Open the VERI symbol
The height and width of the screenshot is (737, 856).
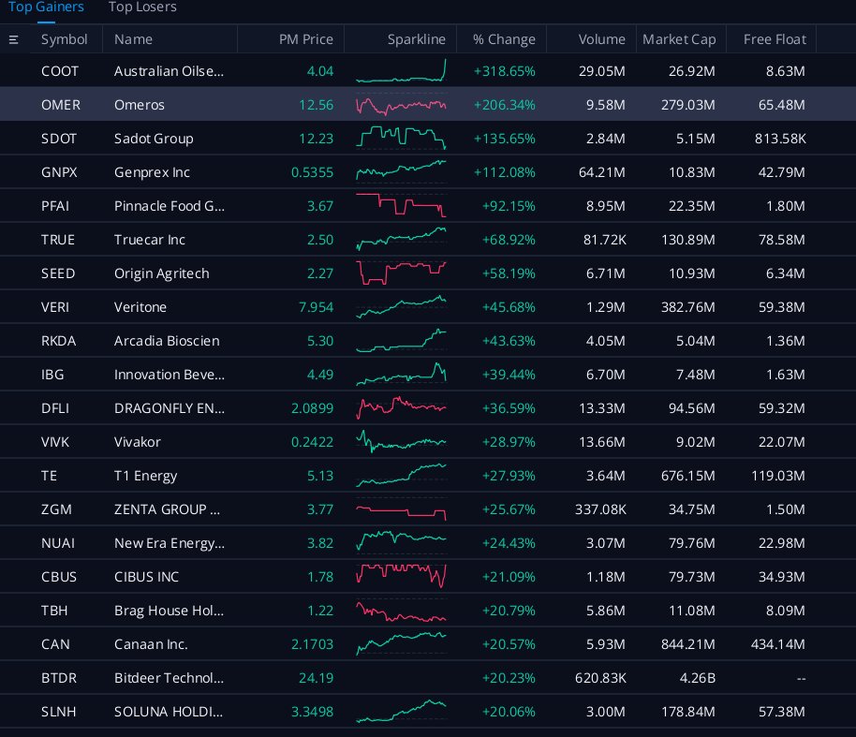pyautogui.click(x=55, y=307)
